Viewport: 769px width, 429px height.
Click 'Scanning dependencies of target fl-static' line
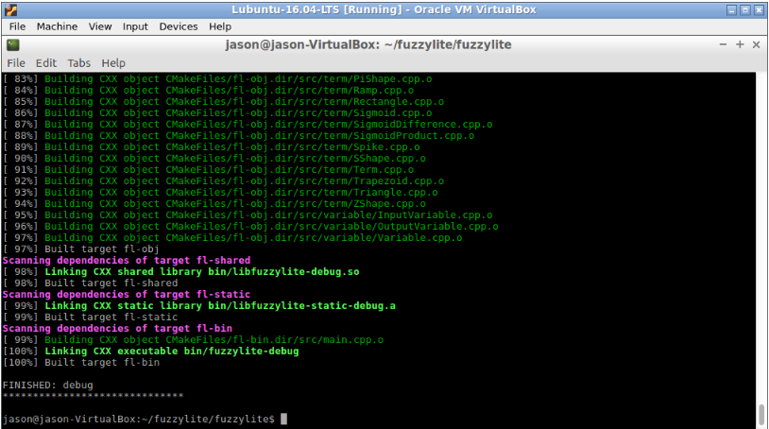[x=126, y=295]
